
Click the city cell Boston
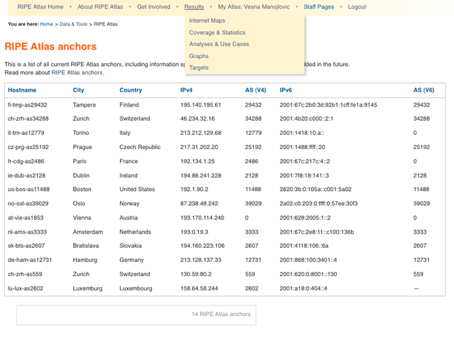[82, 190]
